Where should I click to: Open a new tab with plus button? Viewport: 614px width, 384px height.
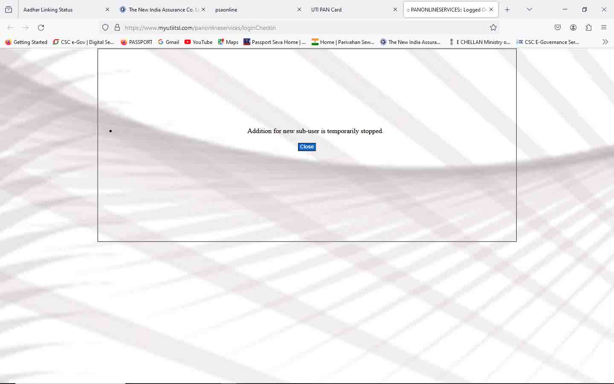[x=507, y=9]
